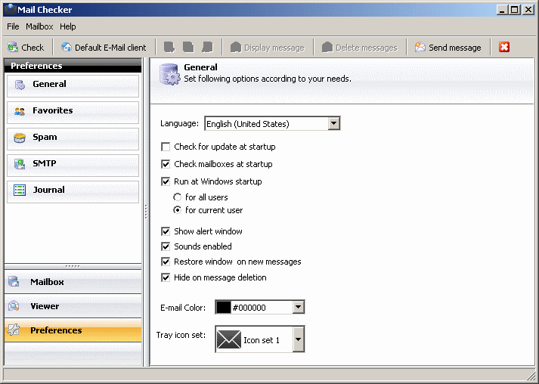Toggle Run at Windows startup checkbox
The image size is (539, 384).
166,181
